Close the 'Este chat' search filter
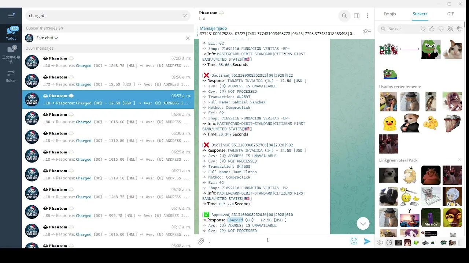Screen dimensions: 469x263 (x=188, y=38)
